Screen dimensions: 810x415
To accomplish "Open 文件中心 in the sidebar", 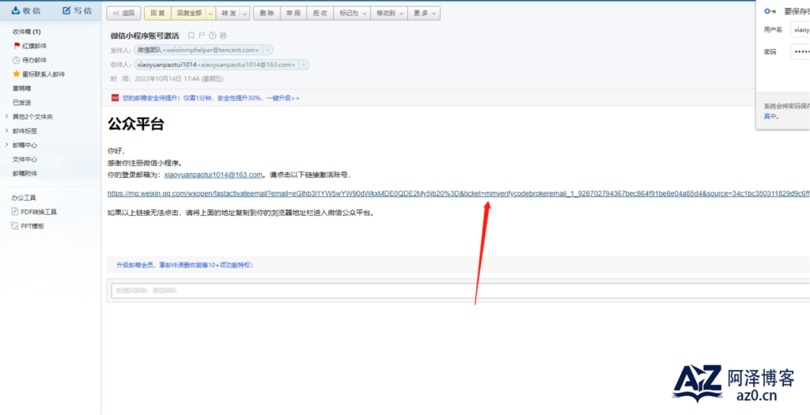I will click(x=25, y=160).
